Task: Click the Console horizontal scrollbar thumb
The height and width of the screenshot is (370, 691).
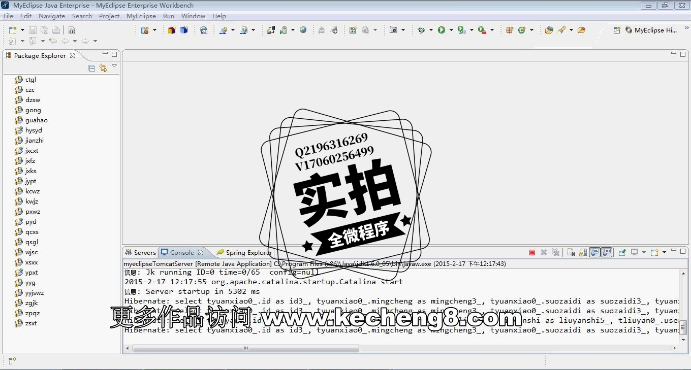Action: coord(246,348)
